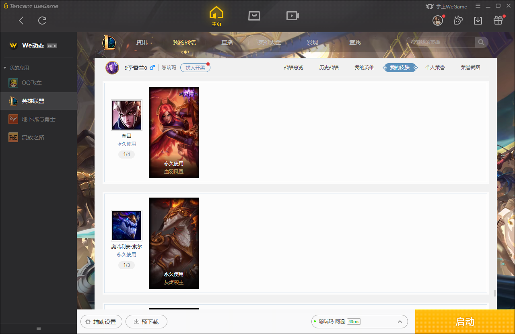Open the 主页 home icon

[x=216, y=16]
